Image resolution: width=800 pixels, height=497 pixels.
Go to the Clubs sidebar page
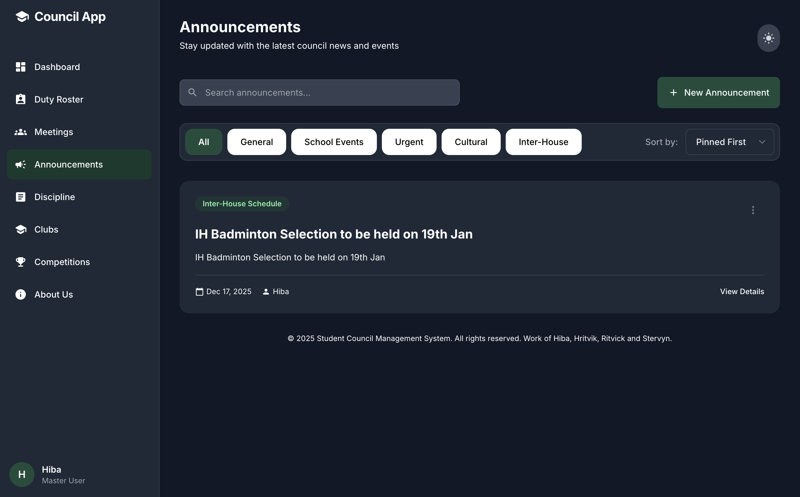46,229
